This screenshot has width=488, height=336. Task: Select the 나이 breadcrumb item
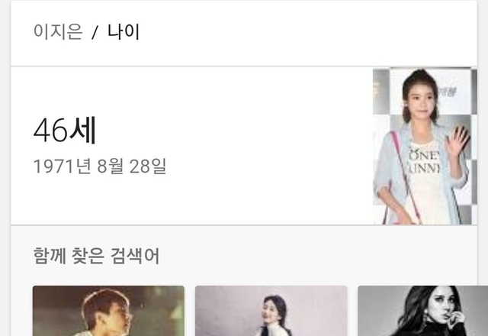pyautogui.click(x=124, y=32)
